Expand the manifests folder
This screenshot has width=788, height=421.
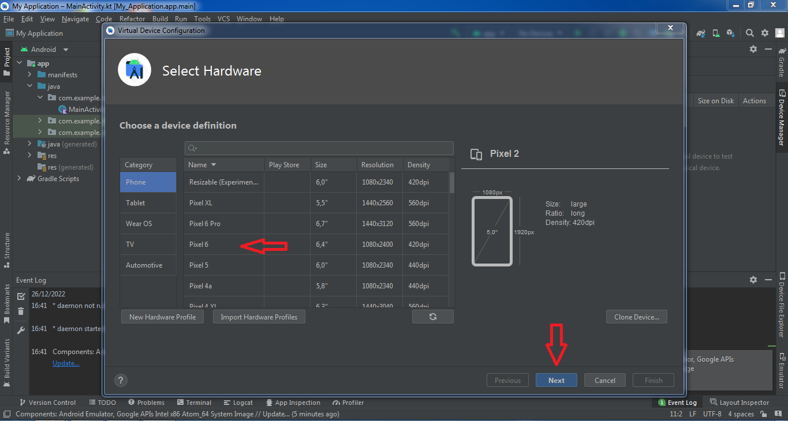pos(29,75)
